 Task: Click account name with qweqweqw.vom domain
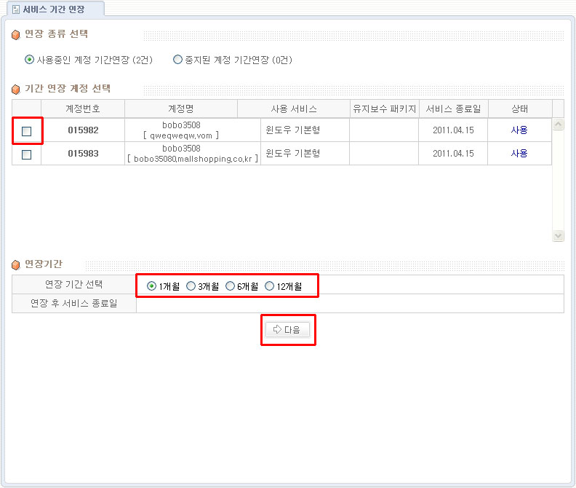(181, 130)
